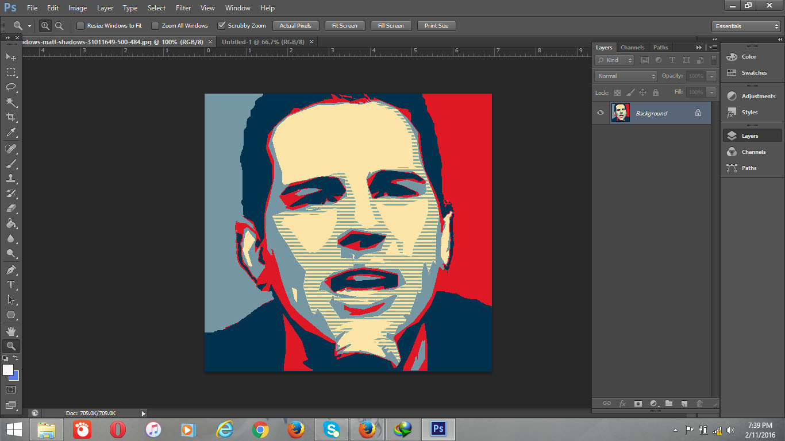The height and width of the screenshot is (441, 785).
Task: Open the Select menu
Action: [156, 8]
